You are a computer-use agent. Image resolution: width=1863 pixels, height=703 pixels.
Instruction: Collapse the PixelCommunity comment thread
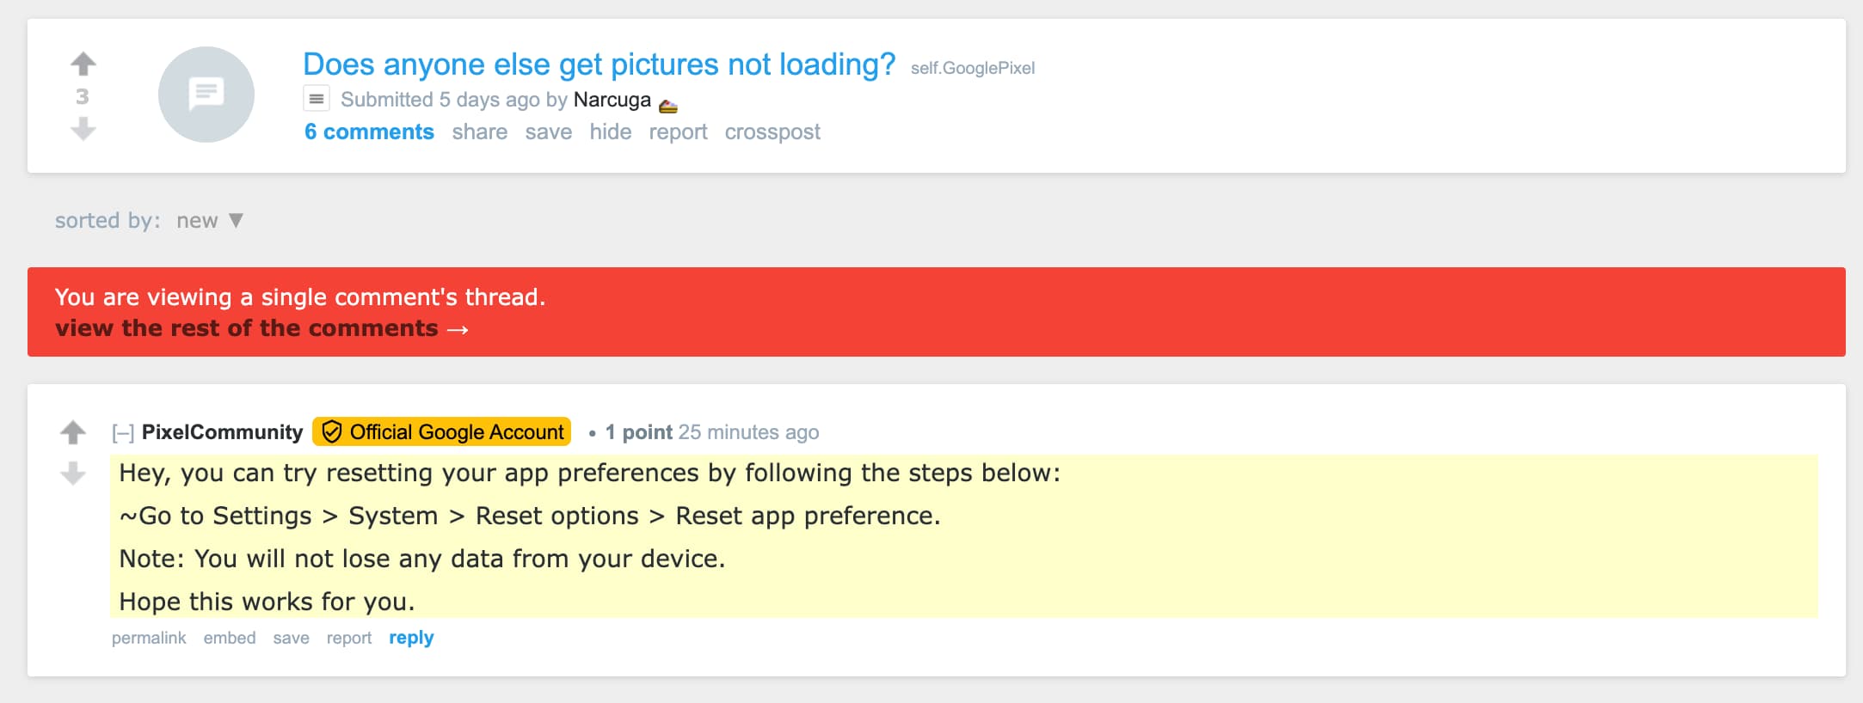pos(123,433)
